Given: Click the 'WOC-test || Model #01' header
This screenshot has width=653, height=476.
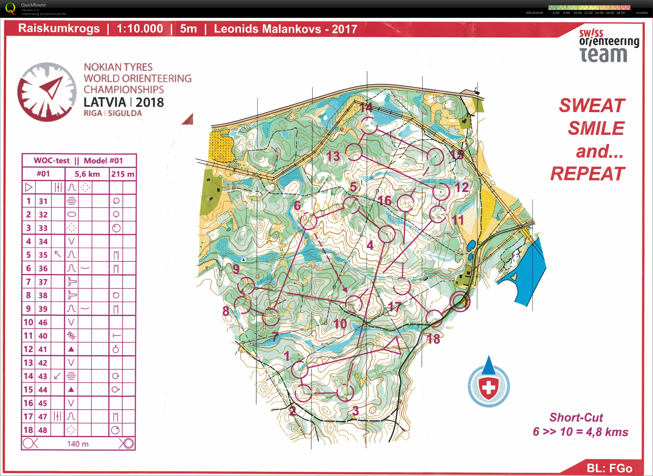Looking at the screenshot, I should point(78,160).
